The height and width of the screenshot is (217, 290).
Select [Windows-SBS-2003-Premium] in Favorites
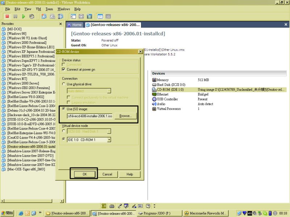(29, 88)
